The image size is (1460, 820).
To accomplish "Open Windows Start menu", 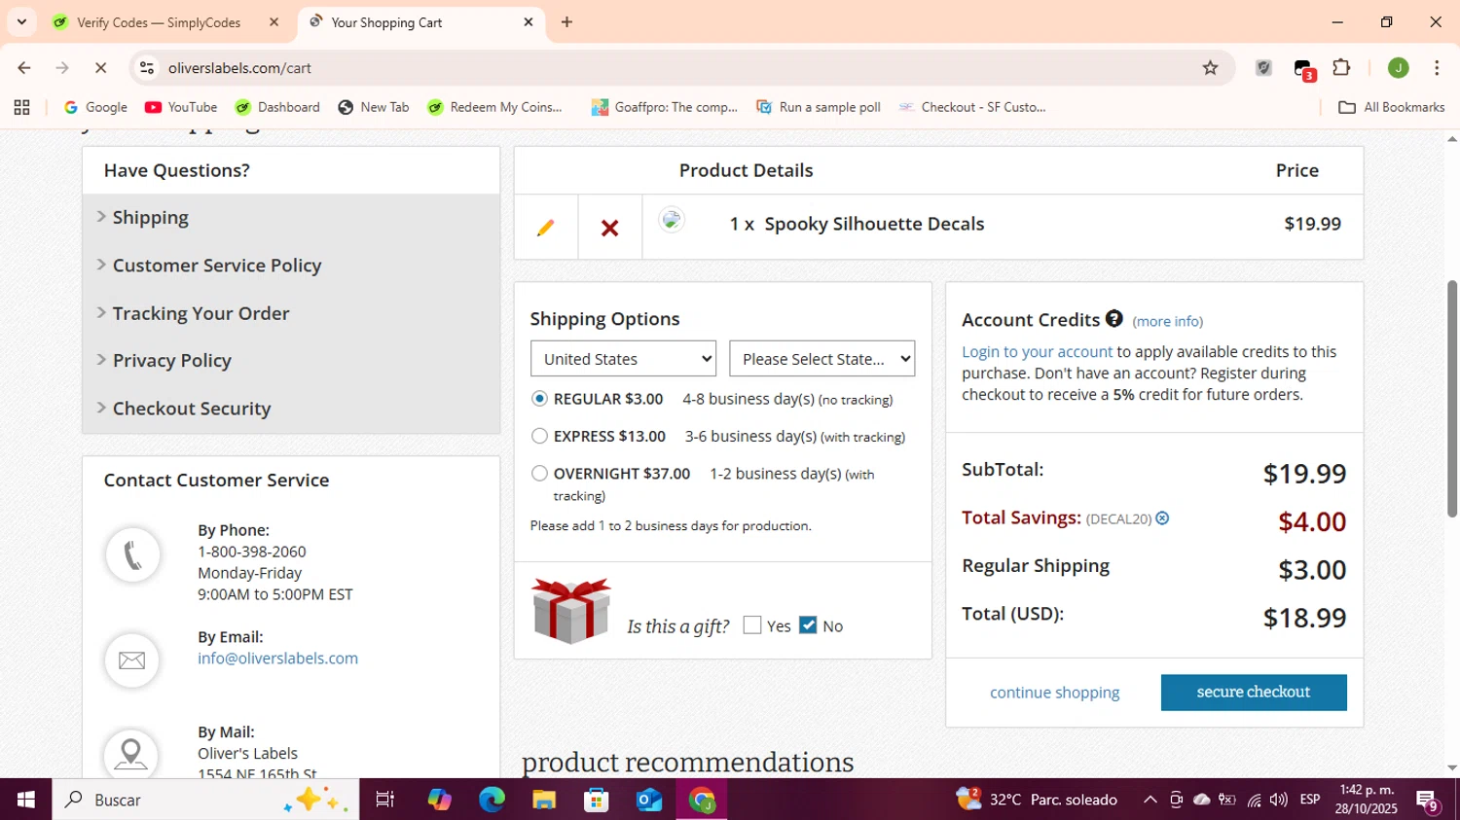I will (x=26, y=800).
